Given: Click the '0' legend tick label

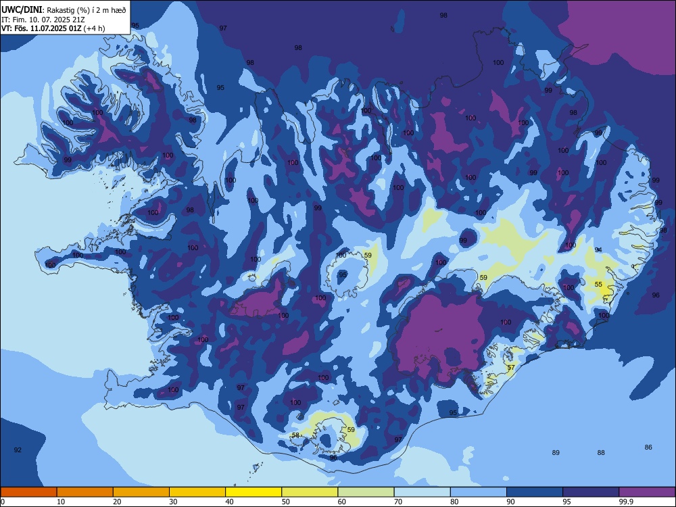Looking at the screenshot, I should [x=3, y=502].
